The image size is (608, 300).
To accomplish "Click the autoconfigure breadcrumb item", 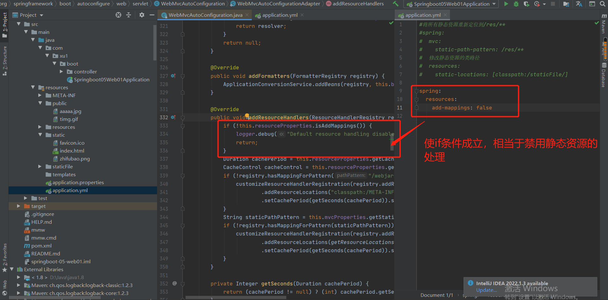I will (93, 4).
